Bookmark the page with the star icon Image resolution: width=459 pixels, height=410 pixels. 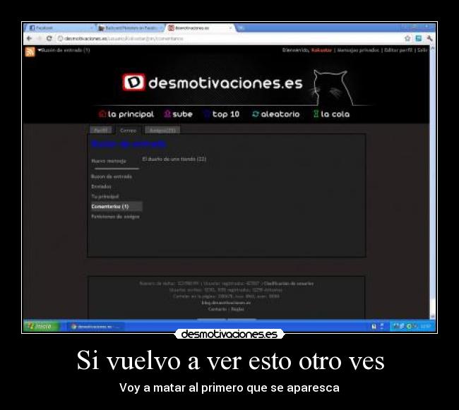407,38
